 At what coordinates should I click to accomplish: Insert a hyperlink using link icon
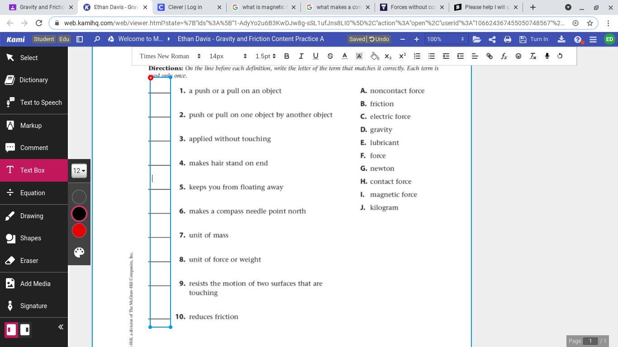(490, 56)
